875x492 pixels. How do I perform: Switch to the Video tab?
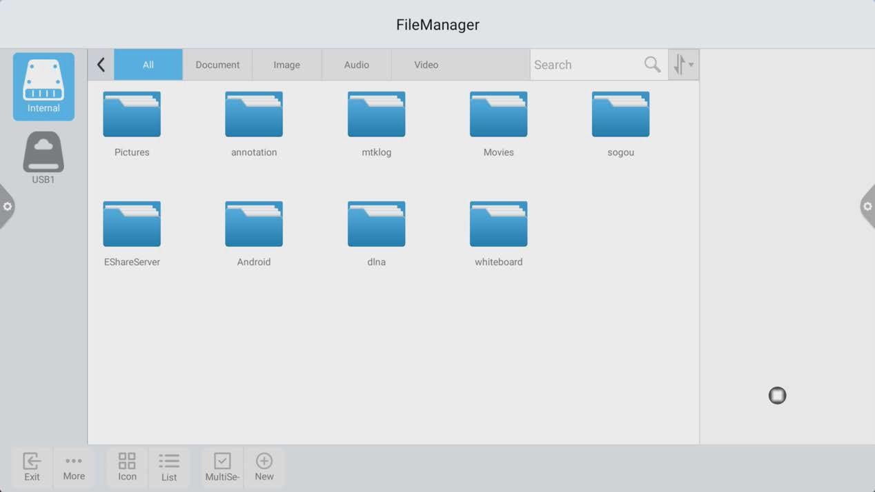pos(426,65)
